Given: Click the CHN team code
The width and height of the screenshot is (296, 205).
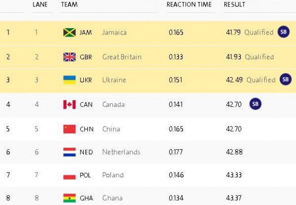Looking at the screenshot, I should click(87, 129).
